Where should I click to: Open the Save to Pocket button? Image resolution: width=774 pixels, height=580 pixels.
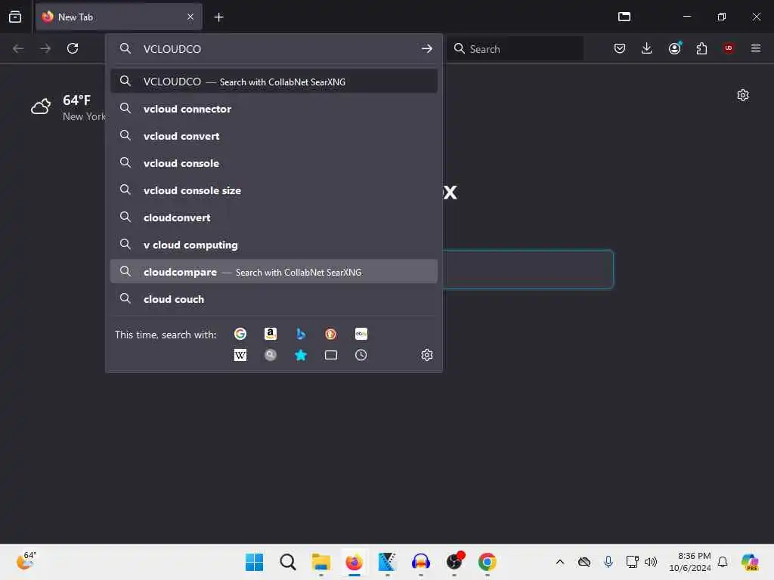coord(620,48)
